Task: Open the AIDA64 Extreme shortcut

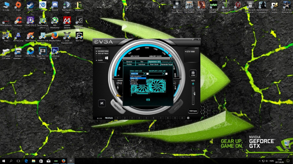Action: click(67, 23)
